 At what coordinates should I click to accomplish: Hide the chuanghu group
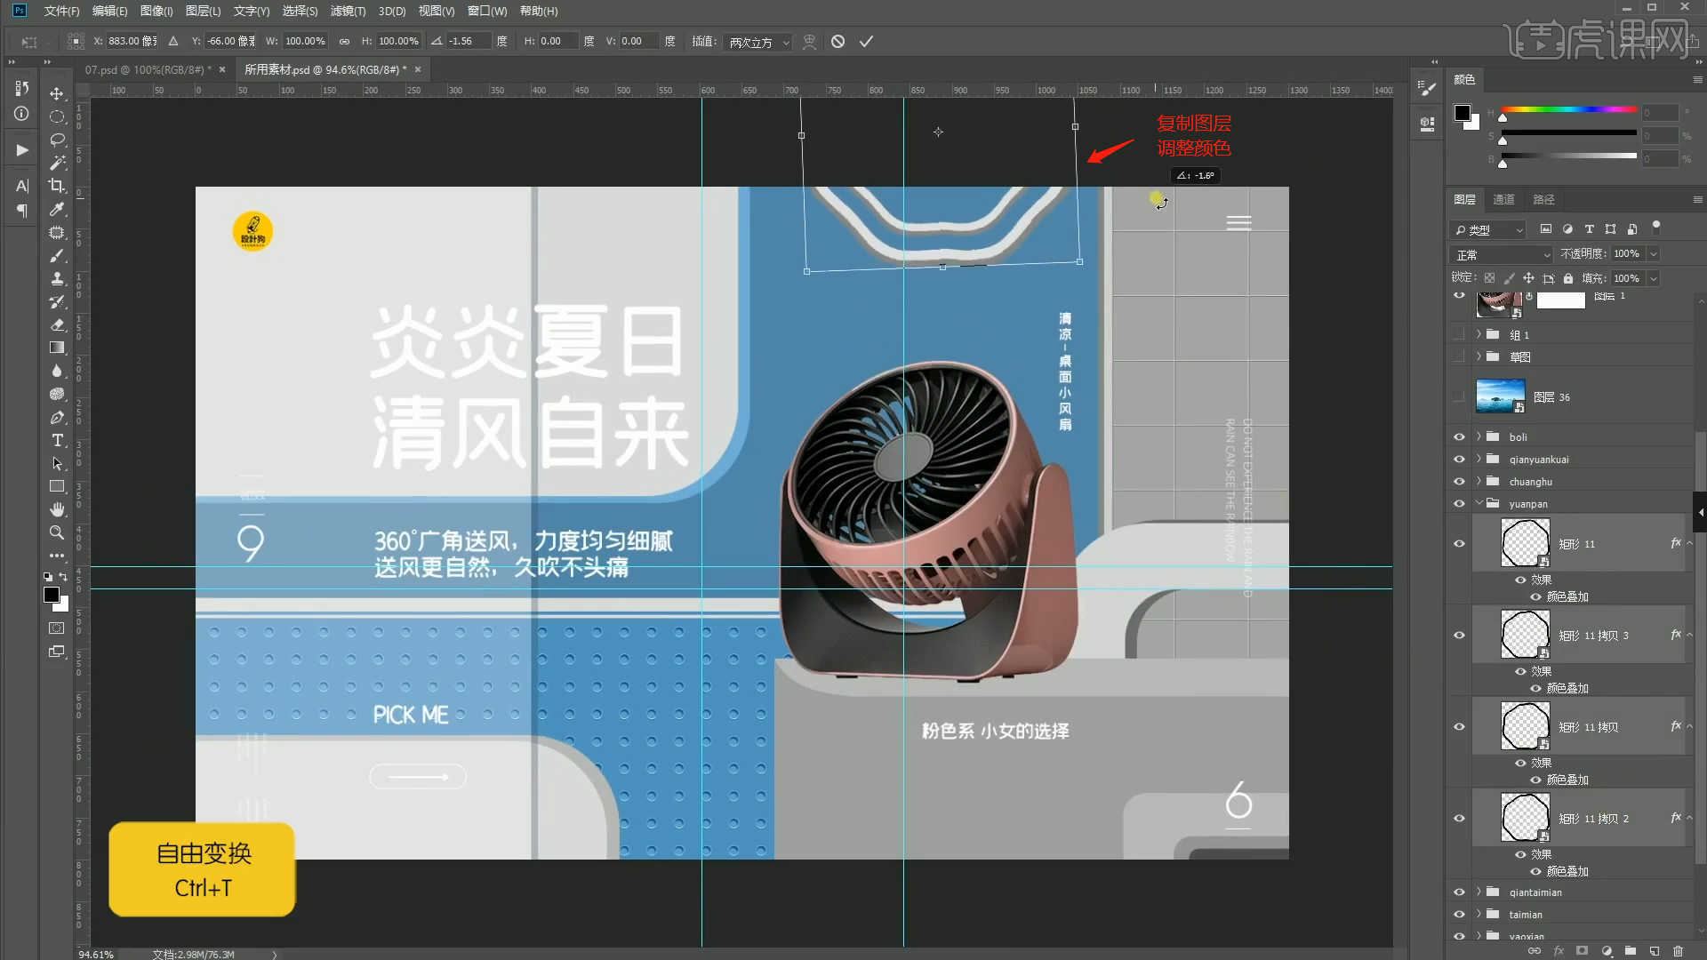(x=1459, y=481)
